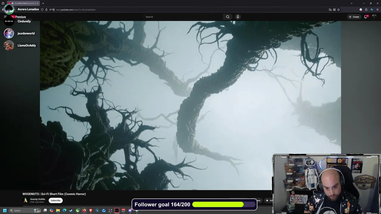Click the round white extension icon

[361, 10]
